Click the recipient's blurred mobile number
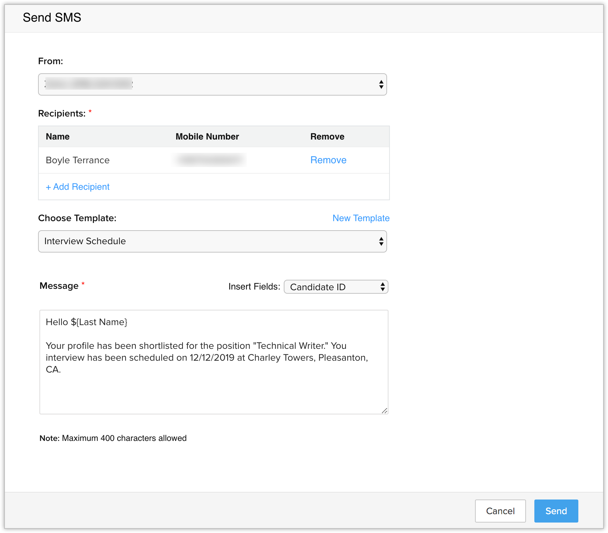608x533 pixels. coord(209,160)
